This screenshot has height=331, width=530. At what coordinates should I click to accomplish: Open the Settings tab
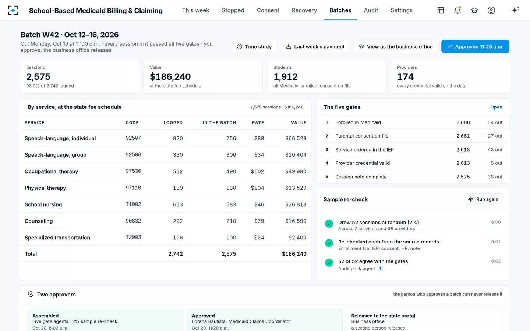[402, 10]
